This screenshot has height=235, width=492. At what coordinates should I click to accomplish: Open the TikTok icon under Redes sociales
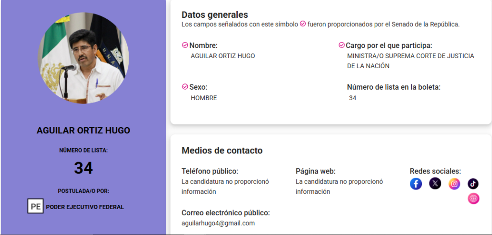click(473, 184)
